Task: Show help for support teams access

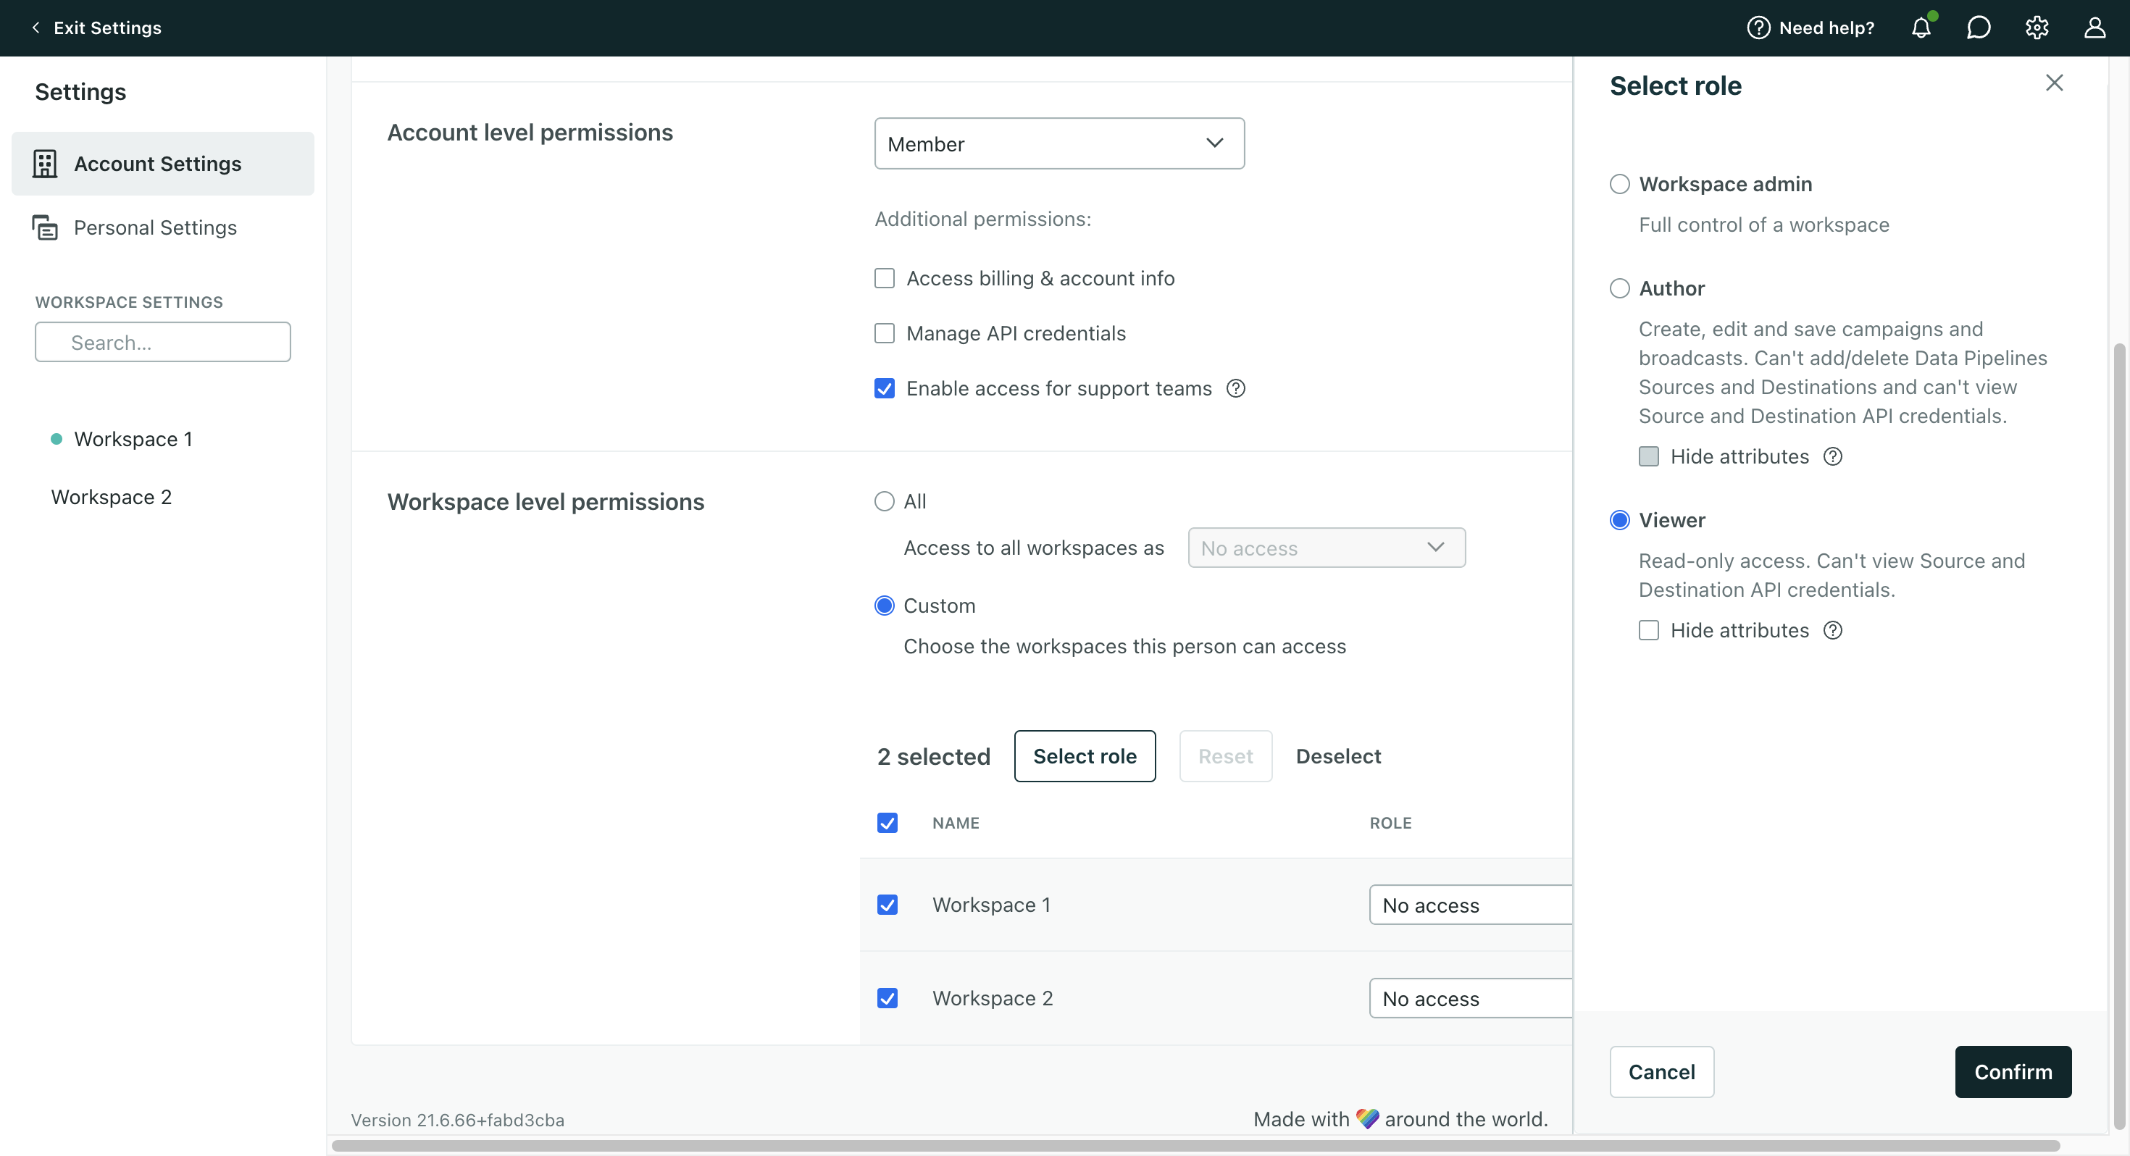Action: point(1235,388)
